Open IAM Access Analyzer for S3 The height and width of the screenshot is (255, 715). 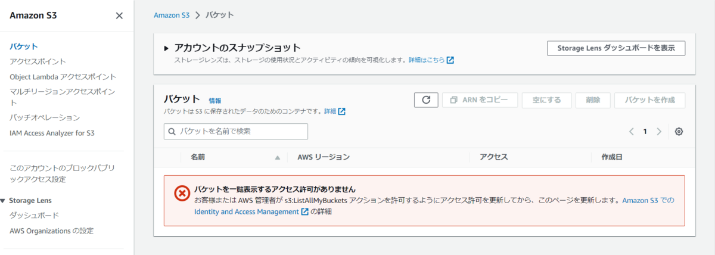pyautogui.click(x=52, y=133)
